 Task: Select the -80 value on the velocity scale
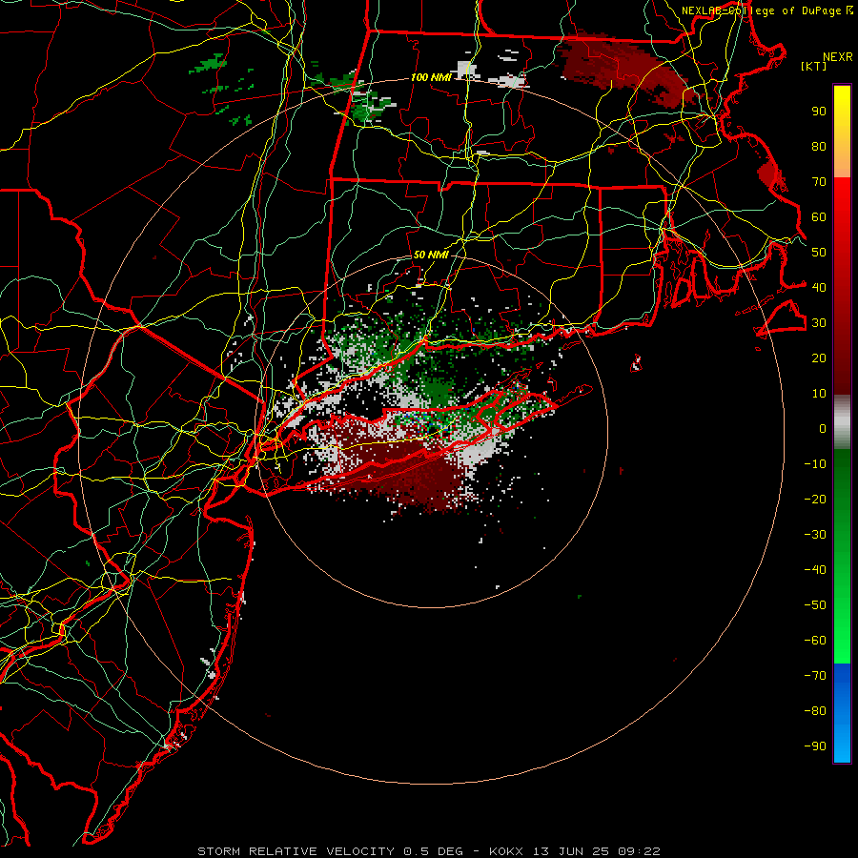coord(815,711)
